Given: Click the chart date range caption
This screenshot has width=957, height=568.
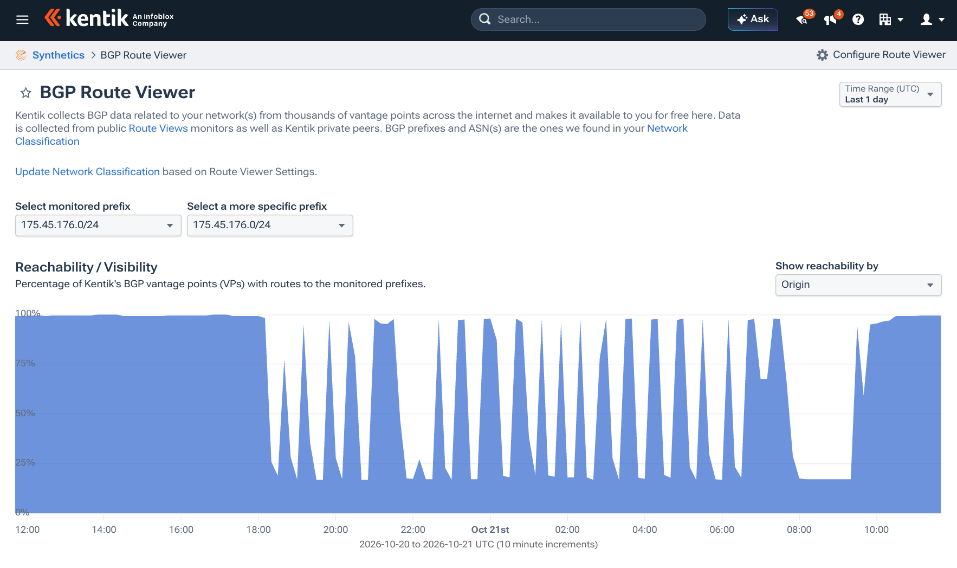Looking at the screenshot, I should coord(478,544).
